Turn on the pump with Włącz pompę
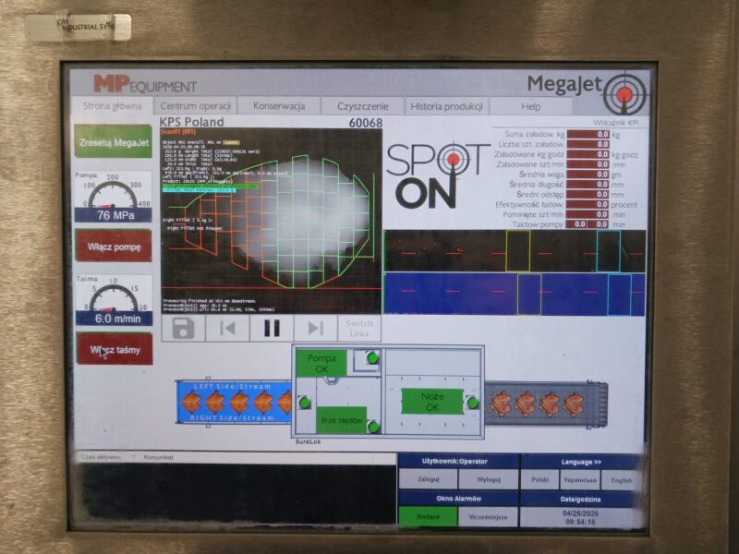The image size is (739, 554). coord(114,247)
